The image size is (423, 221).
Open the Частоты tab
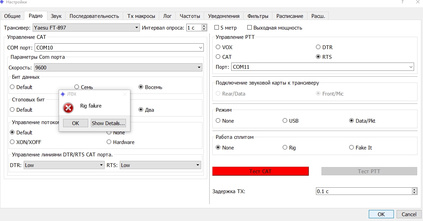pos(190,16)
